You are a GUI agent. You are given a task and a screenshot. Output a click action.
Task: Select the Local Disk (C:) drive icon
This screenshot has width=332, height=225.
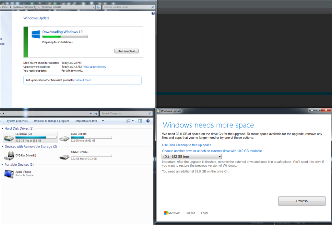9,138
